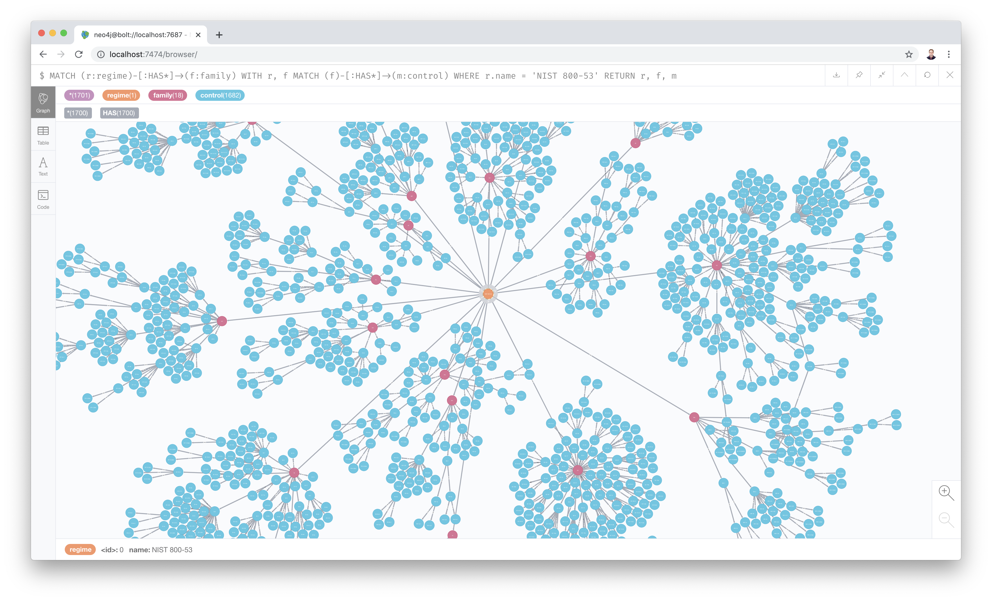Select the regime(1) node label
The height and width of the screenshot is (601, 992).
121,96
